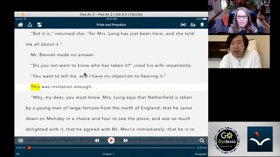The image size is (280, 157).
Task: Skip backward with the rewind button
Action: point(97,140)
